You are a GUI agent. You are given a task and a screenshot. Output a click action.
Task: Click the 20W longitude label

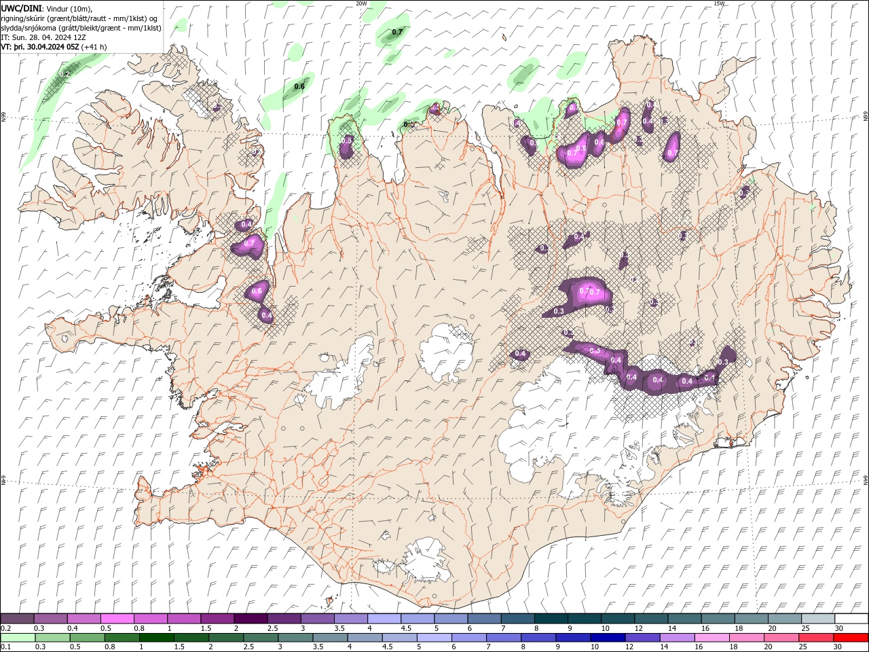click(361, 3)
